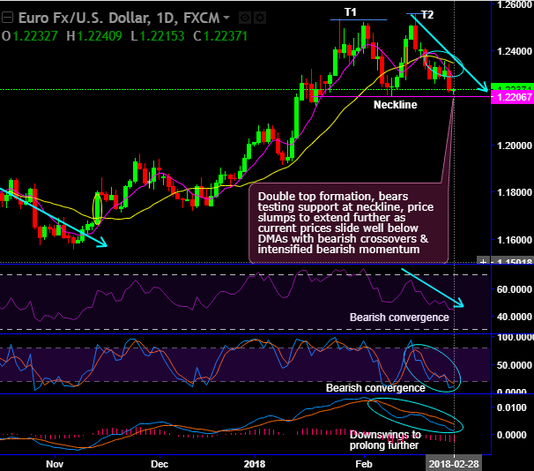Viewport: 534px width, 471px height.
Task: Click the open value 1.22327
Action: (x=35, y=36)
